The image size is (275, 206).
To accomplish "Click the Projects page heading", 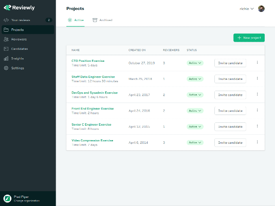I will click(75, 9).
